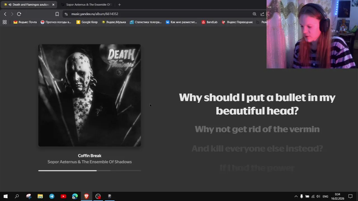Open network Wi-Fi tray icon
Image resolution: width=358 pixels, height=201 pixels.
click(313, 197)
